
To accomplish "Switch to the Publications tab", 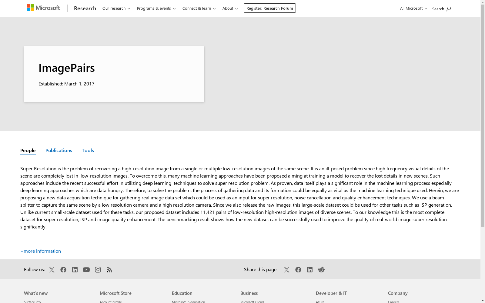I will pos(59,151).
